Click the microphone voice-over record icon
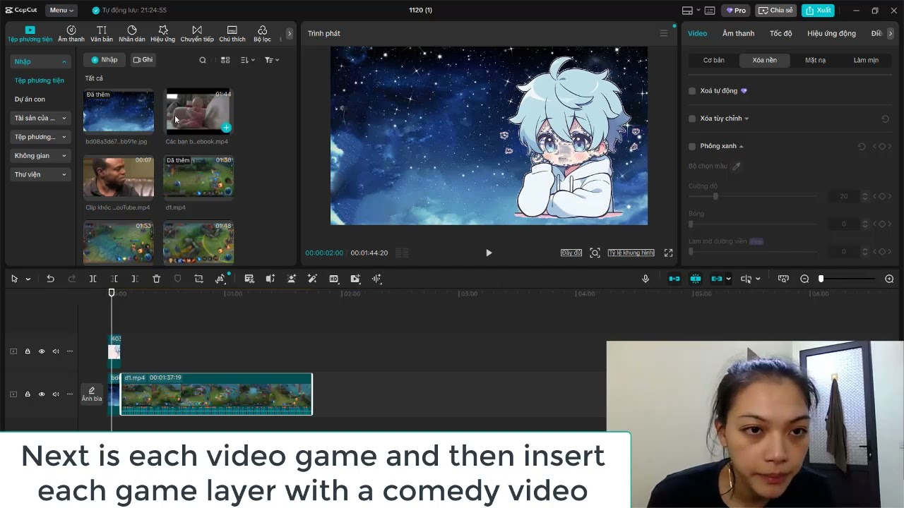Image resolution: width=904 pixels, height=508 pixels. (x=646, y=279)
